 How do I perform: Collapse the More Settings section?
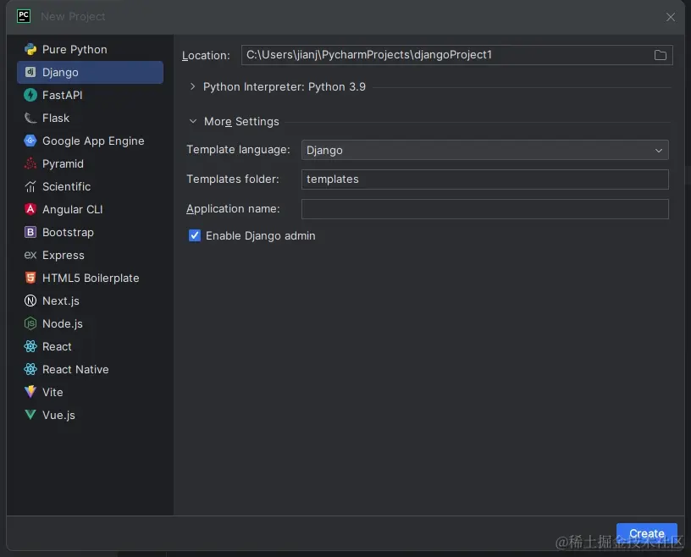point(193,121)
